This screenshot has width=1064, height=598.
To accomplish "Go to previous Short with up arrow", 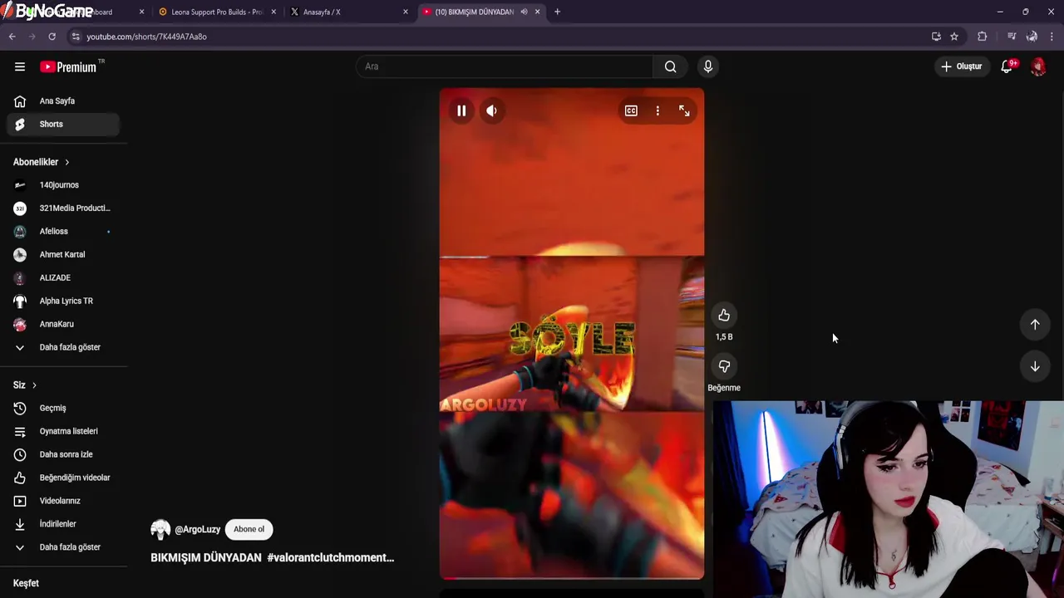I will coord(1035,325).
